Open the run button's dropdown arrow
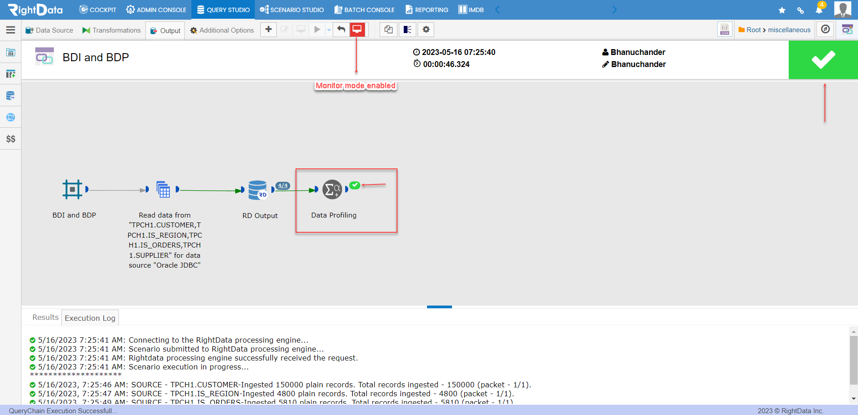 pos(329,29)
